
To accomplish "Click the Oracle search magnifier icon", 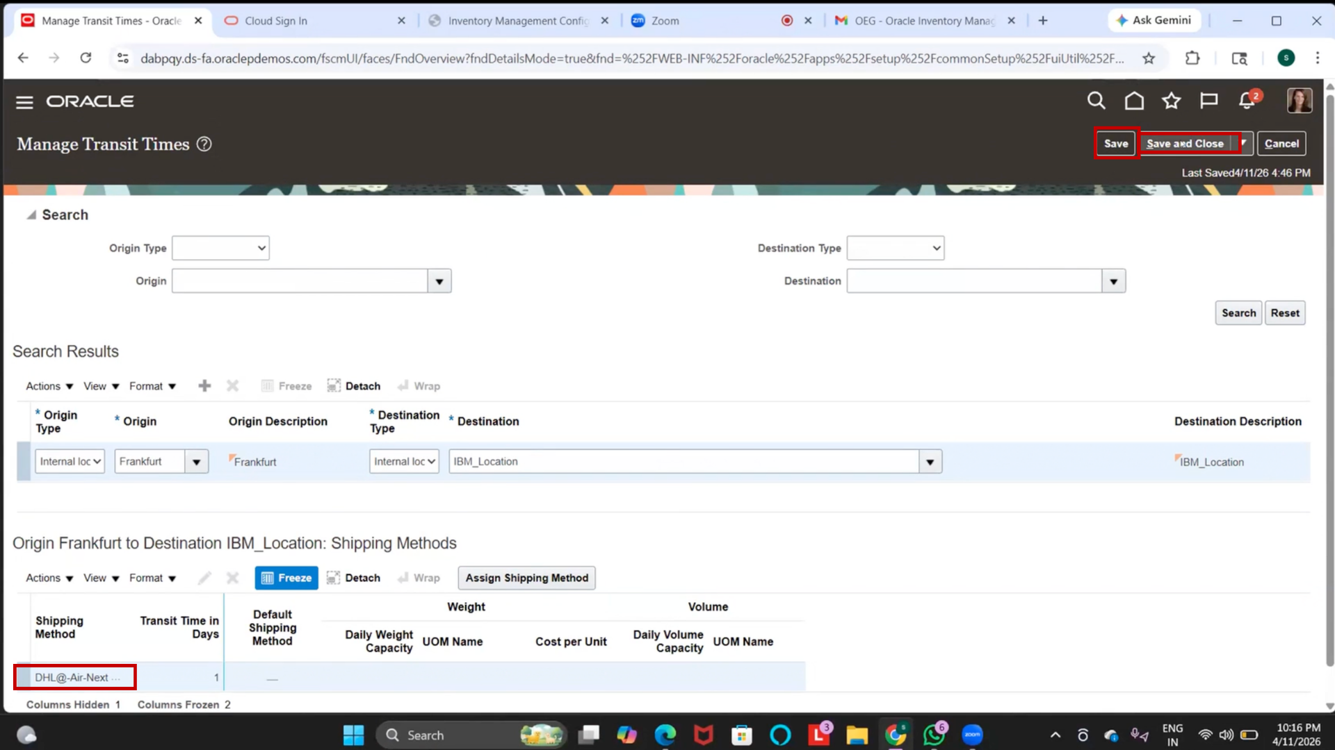I will point(1096,101).
